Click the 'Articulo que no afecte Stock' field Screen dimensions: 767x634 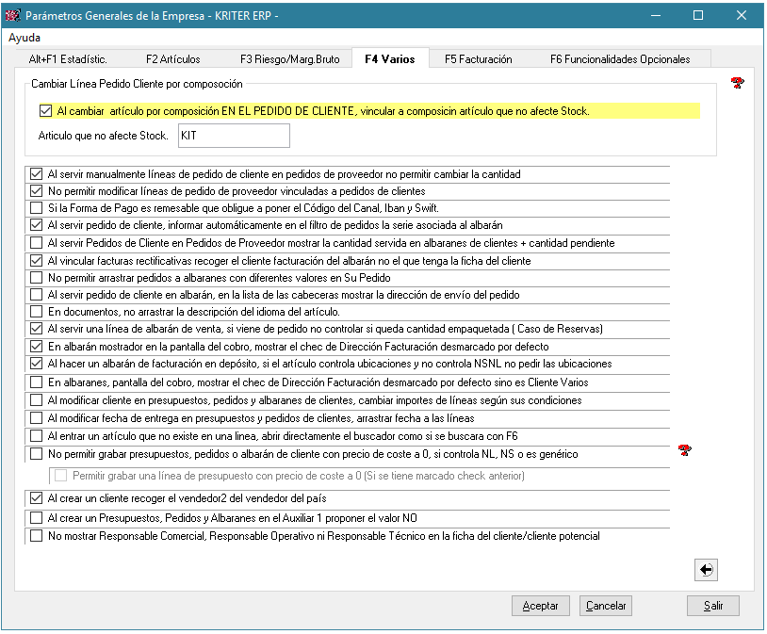232,136
